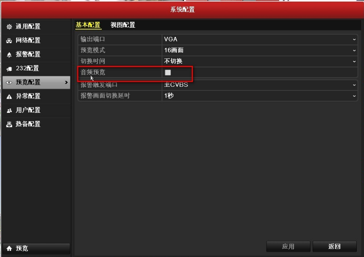Open the 预览模式 dropdown showing 16画面
364x257 pixels.
point(354,51)
